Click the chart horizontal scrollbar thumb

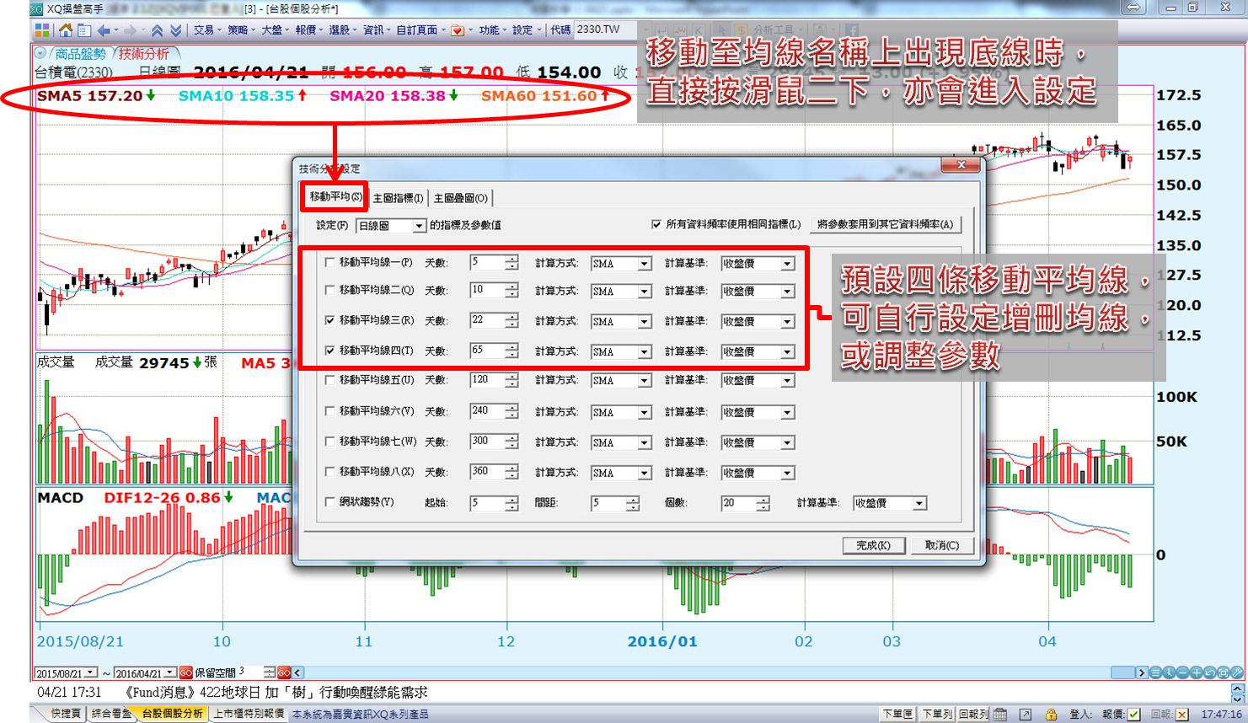pos(1122,672)
